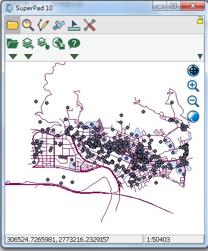
Task: Expand the dropdown under add layer icon
Action: 28,56
